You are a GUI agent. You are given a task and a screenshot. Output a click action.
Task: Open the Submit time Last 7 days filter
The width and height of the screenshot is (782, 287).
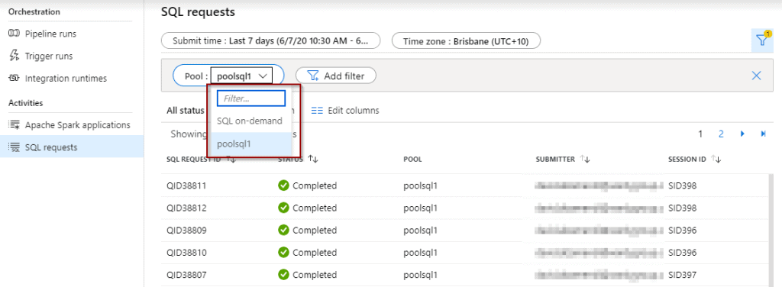point(271,41)
